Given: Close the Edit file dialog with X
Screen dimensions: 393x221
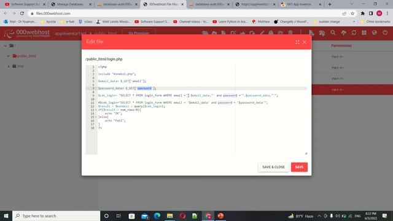Looking at the screenshot, I should [x=305, y=42].
